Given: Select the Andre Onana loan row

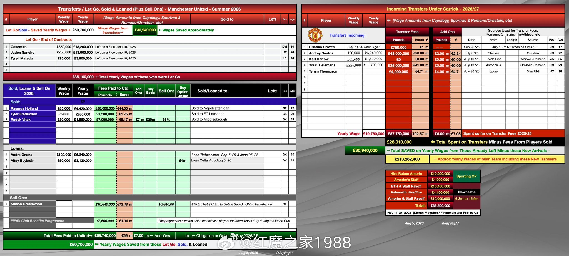Looking at the screenshot, I should (149, 155).
